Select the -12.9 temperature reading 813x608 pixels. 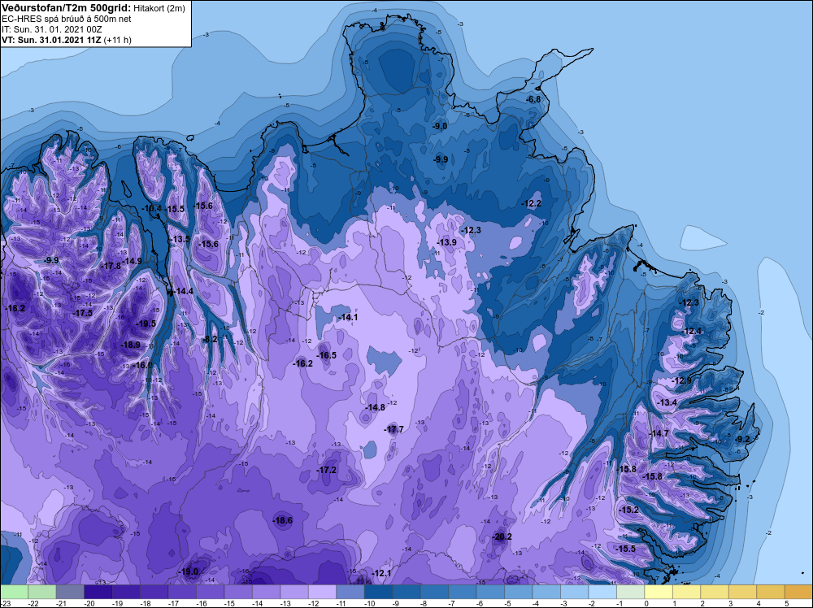click(682, 380)
